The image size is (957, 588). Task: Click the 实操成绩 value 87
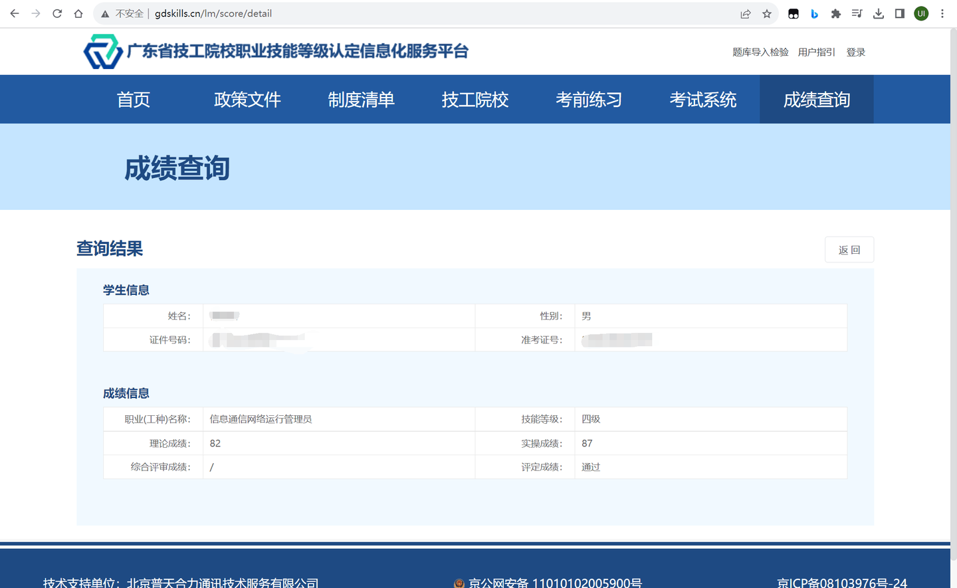(587, 443)
